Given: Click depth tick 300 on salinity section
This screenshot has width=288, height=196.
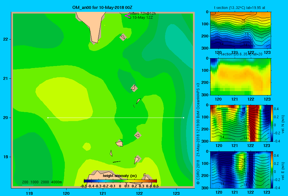Looking at the screenshot, I should [205, 95].
